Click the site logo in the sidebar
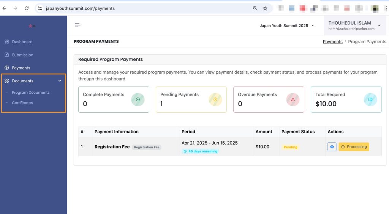The image size is (389, 214). (x=32, y=26)
